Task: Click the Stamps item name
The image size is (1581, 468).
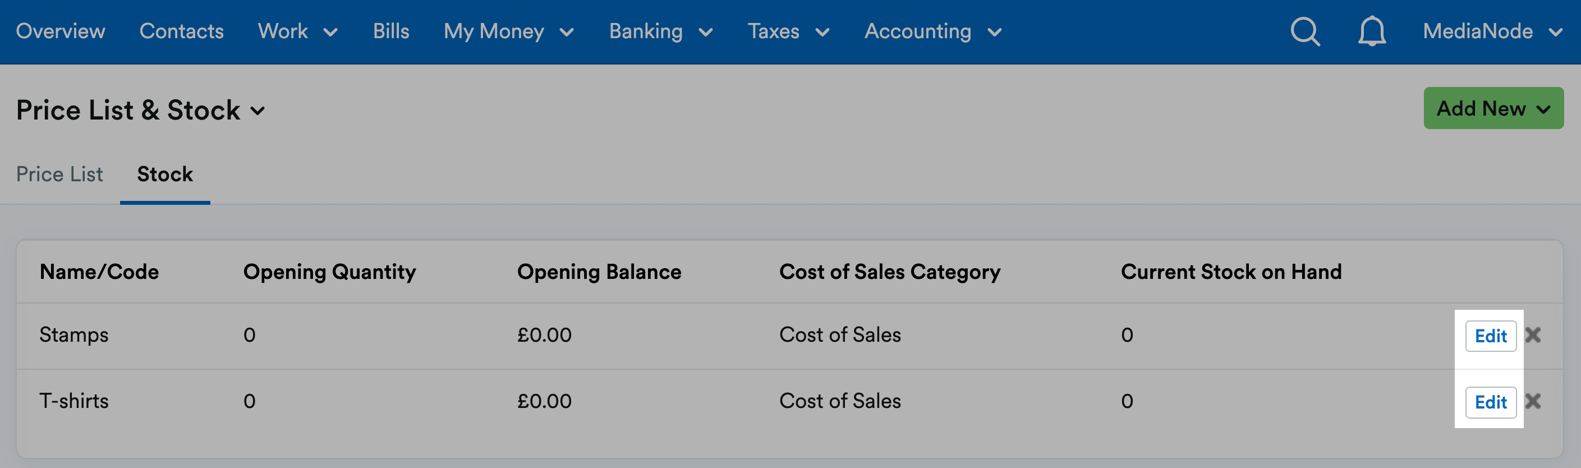Action: coord(73,334)
